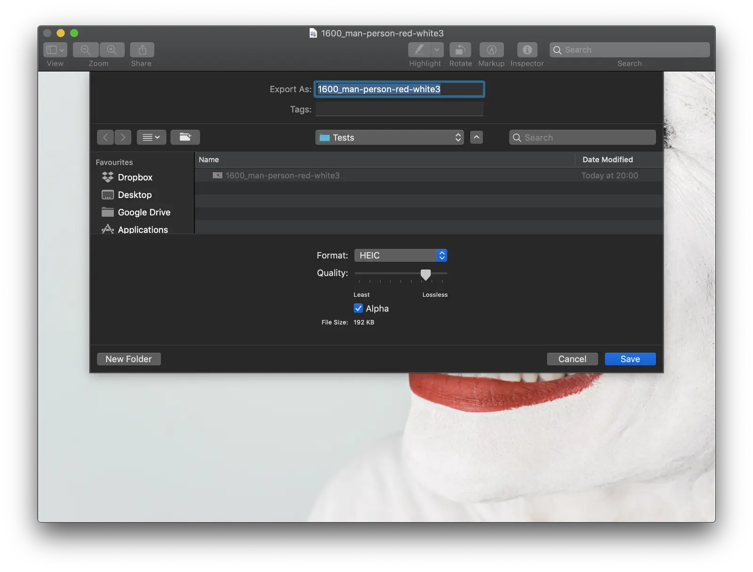This screenshot has width=753, height=572.
Task: Toggle the Alpha checkbox
Action: (x=359, y=309)
